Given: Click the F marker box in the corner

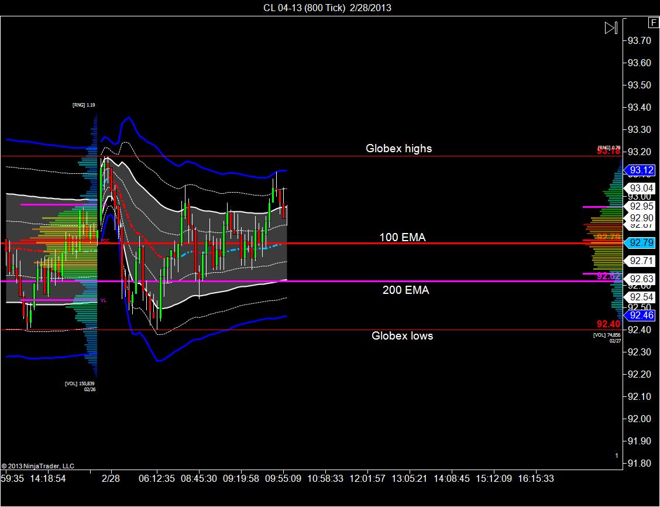Looking at the screenshot, I should pyautogui.click(x=654, y=23).
